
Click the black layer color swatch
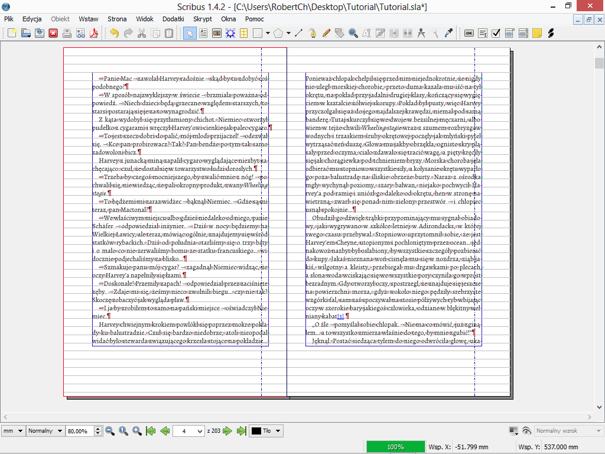(x=256, y=431)
